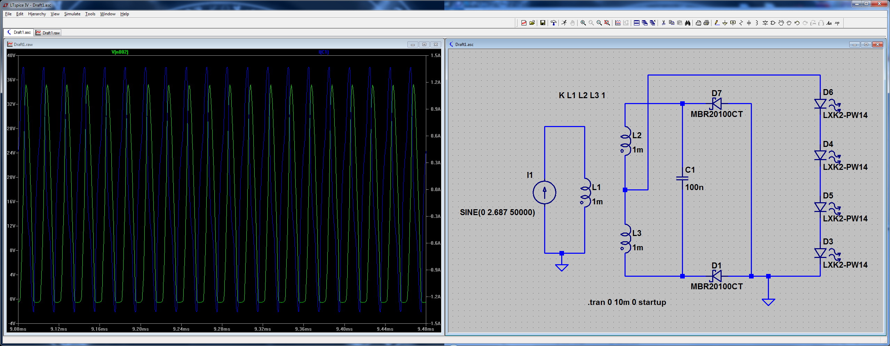Click the V(n002) trace label
890x346 pixels.
pos(120,52)
